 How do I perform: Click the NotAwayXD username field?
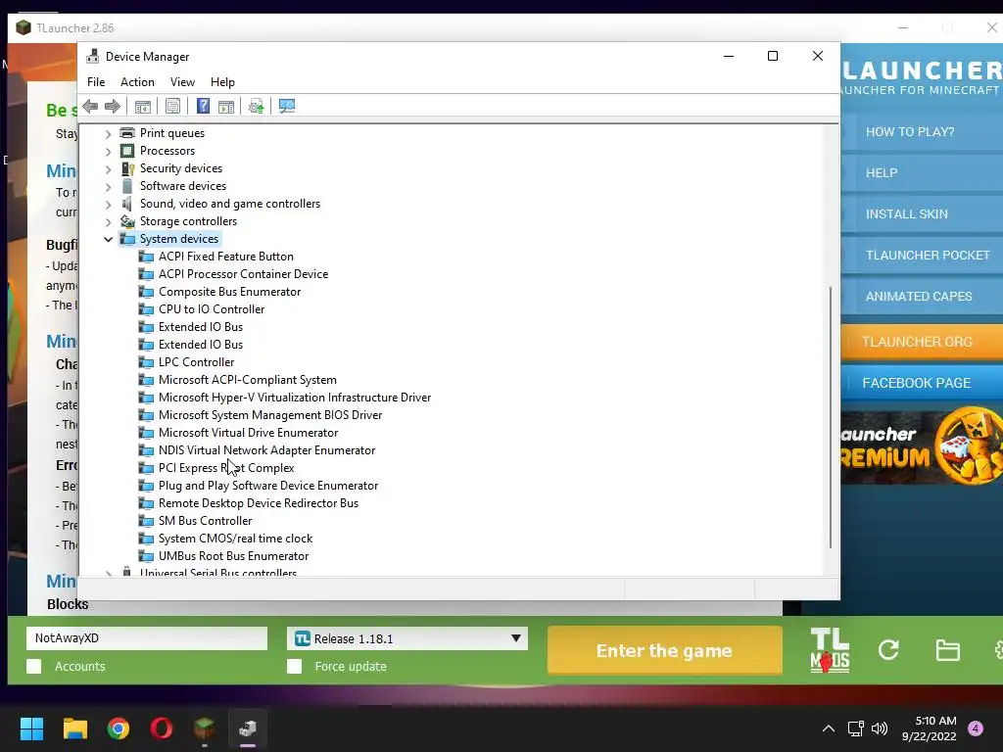[x=147, y=638]
